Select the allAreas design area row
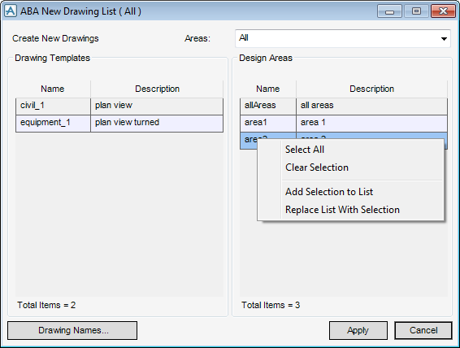The width and height of the screenshot is (460, 348). coord(344,106)
